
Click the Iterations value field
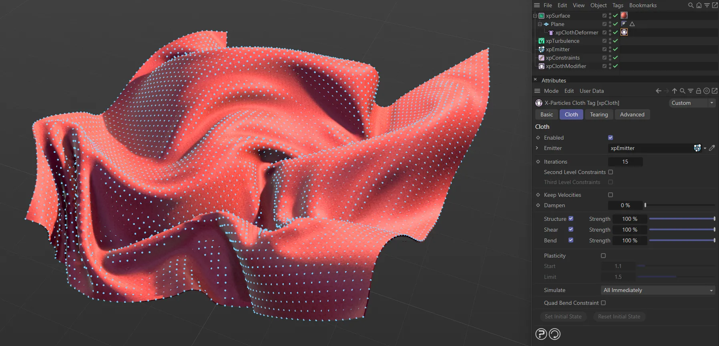(625, 162)
